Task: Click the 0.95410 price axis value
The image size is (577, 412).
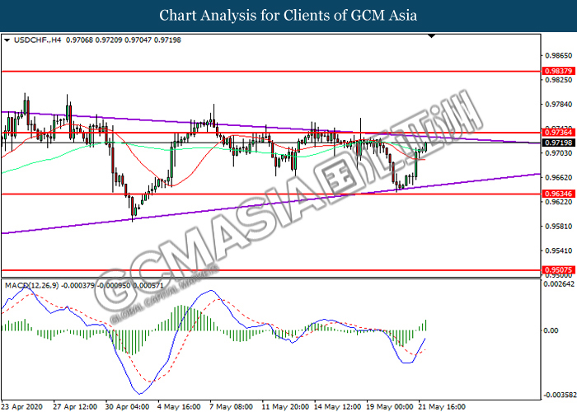Action: click(559, 250)
